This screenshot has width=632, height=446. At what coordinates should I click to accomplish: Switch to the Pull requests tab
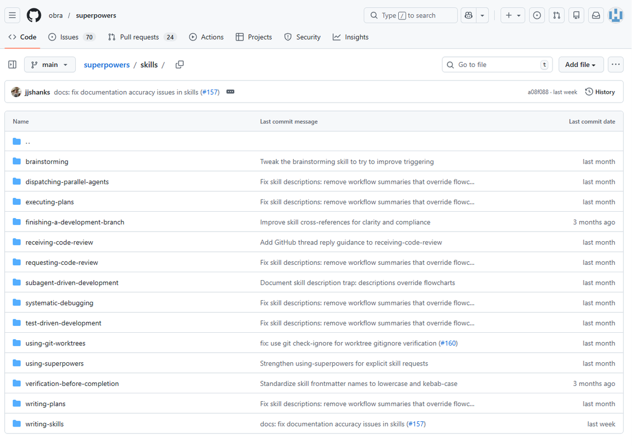[139, 37]
